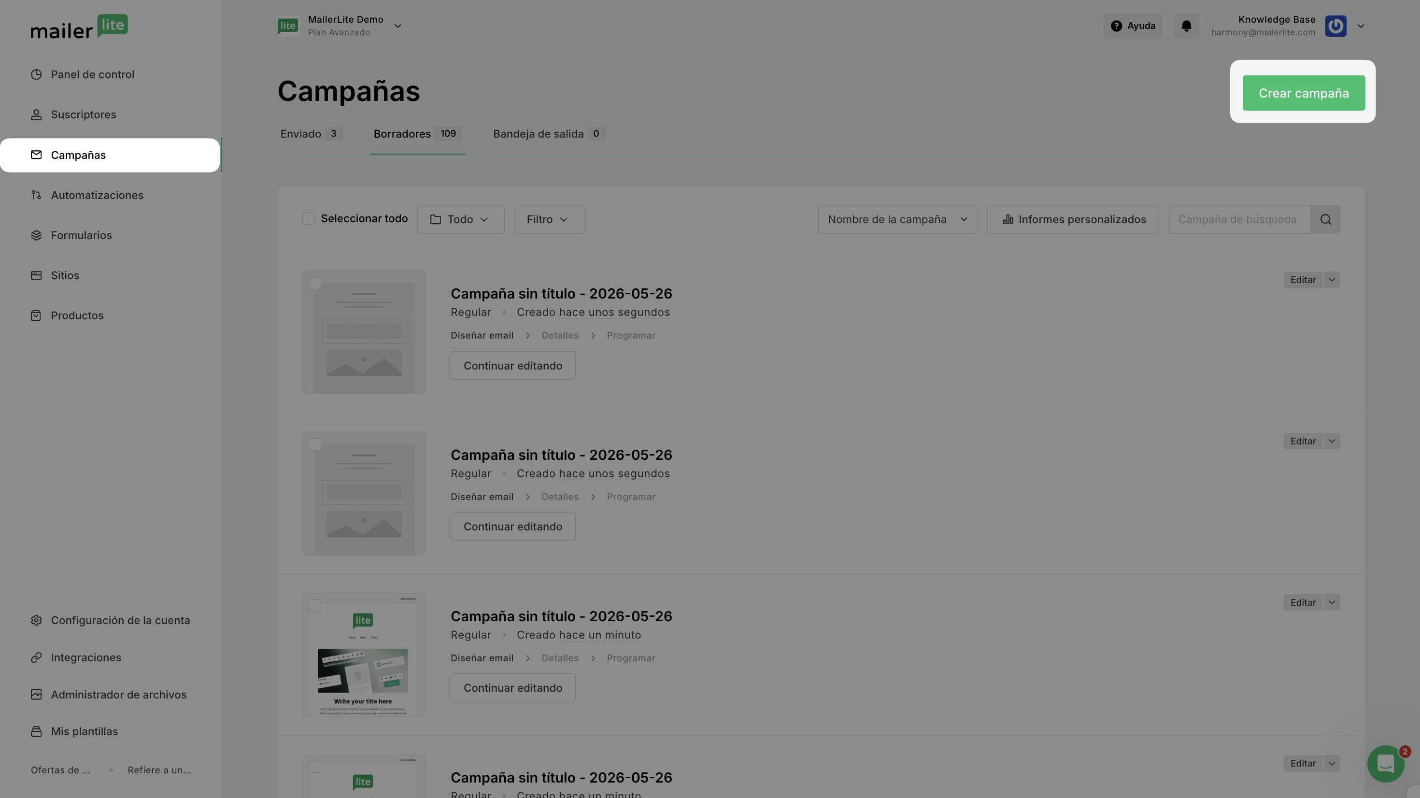Switch to the Enviado tab
Viewport: 1420px width, 798px height.
point(311,134)
